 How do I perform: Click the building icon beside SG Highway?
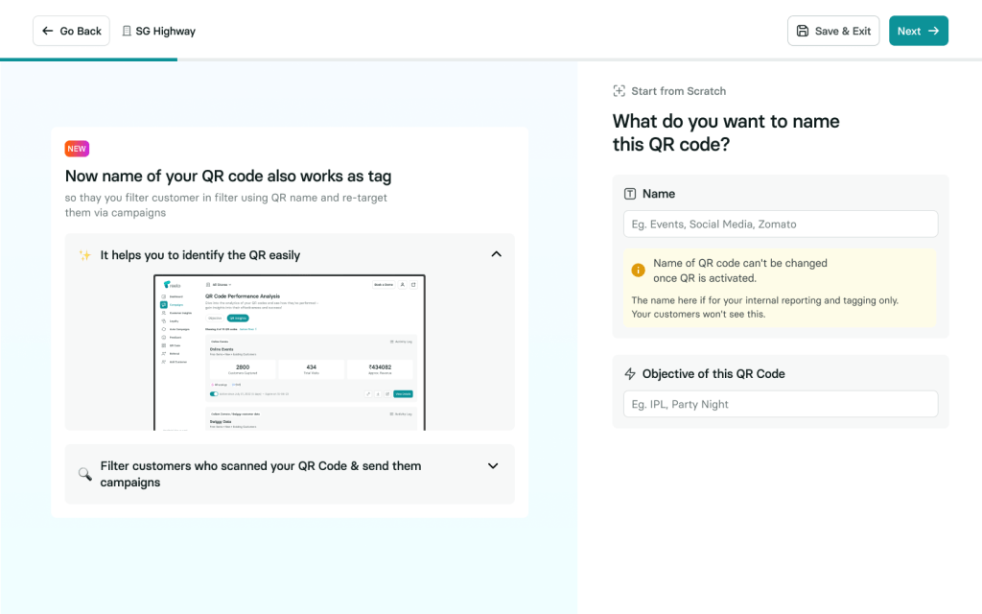(x=127, y=31)
